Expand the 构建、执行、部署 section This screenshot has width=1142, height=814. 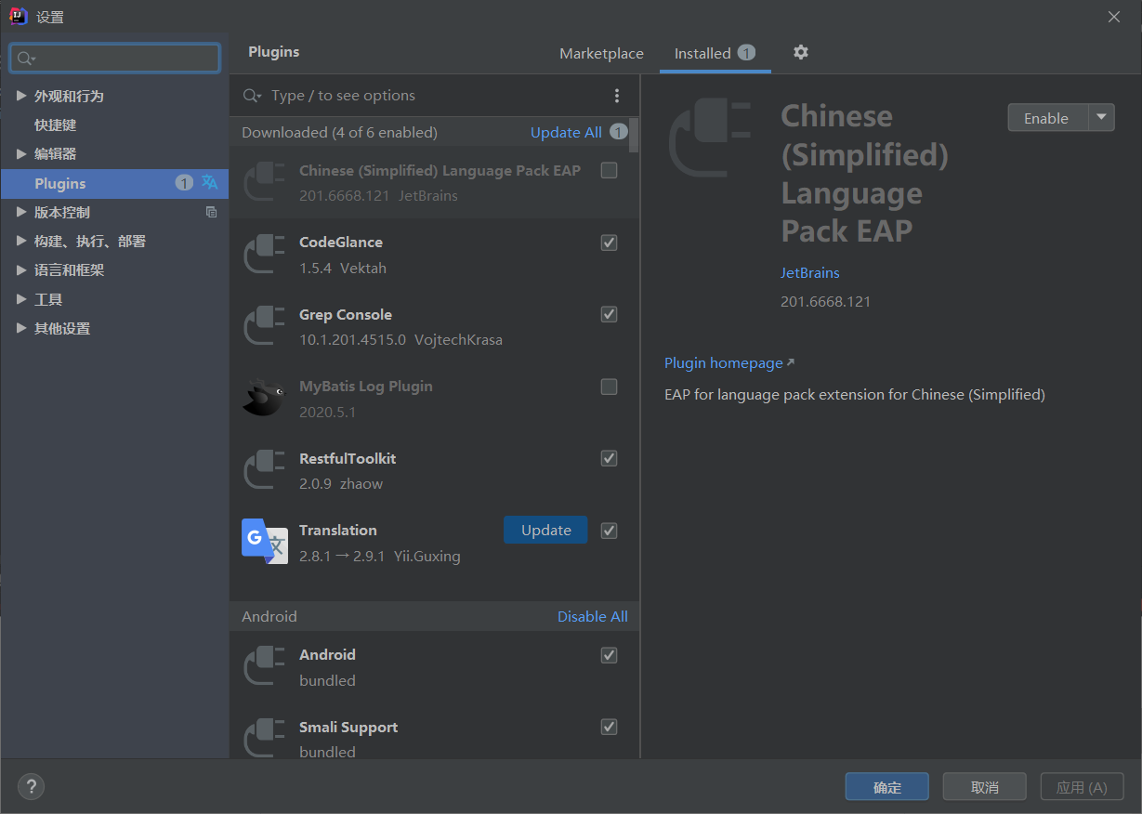(22, 241)
